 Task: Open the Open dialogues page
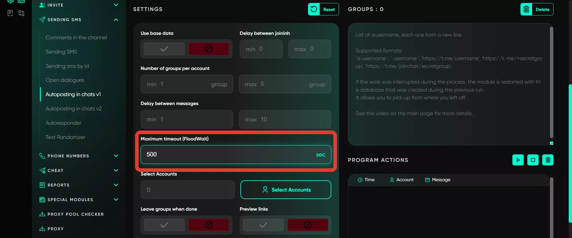point(65,80)
